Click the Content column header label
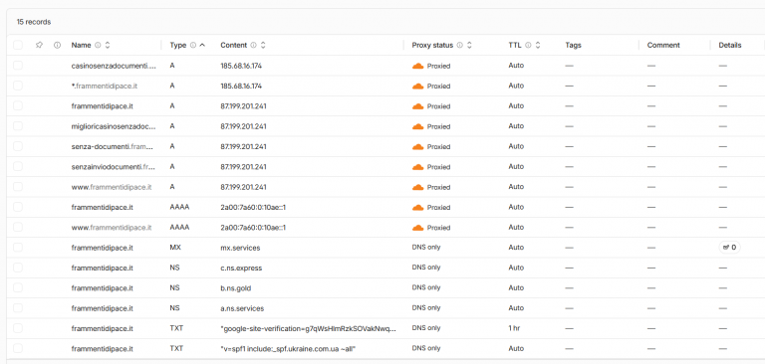The image size is (765, 364). point(234,45)
